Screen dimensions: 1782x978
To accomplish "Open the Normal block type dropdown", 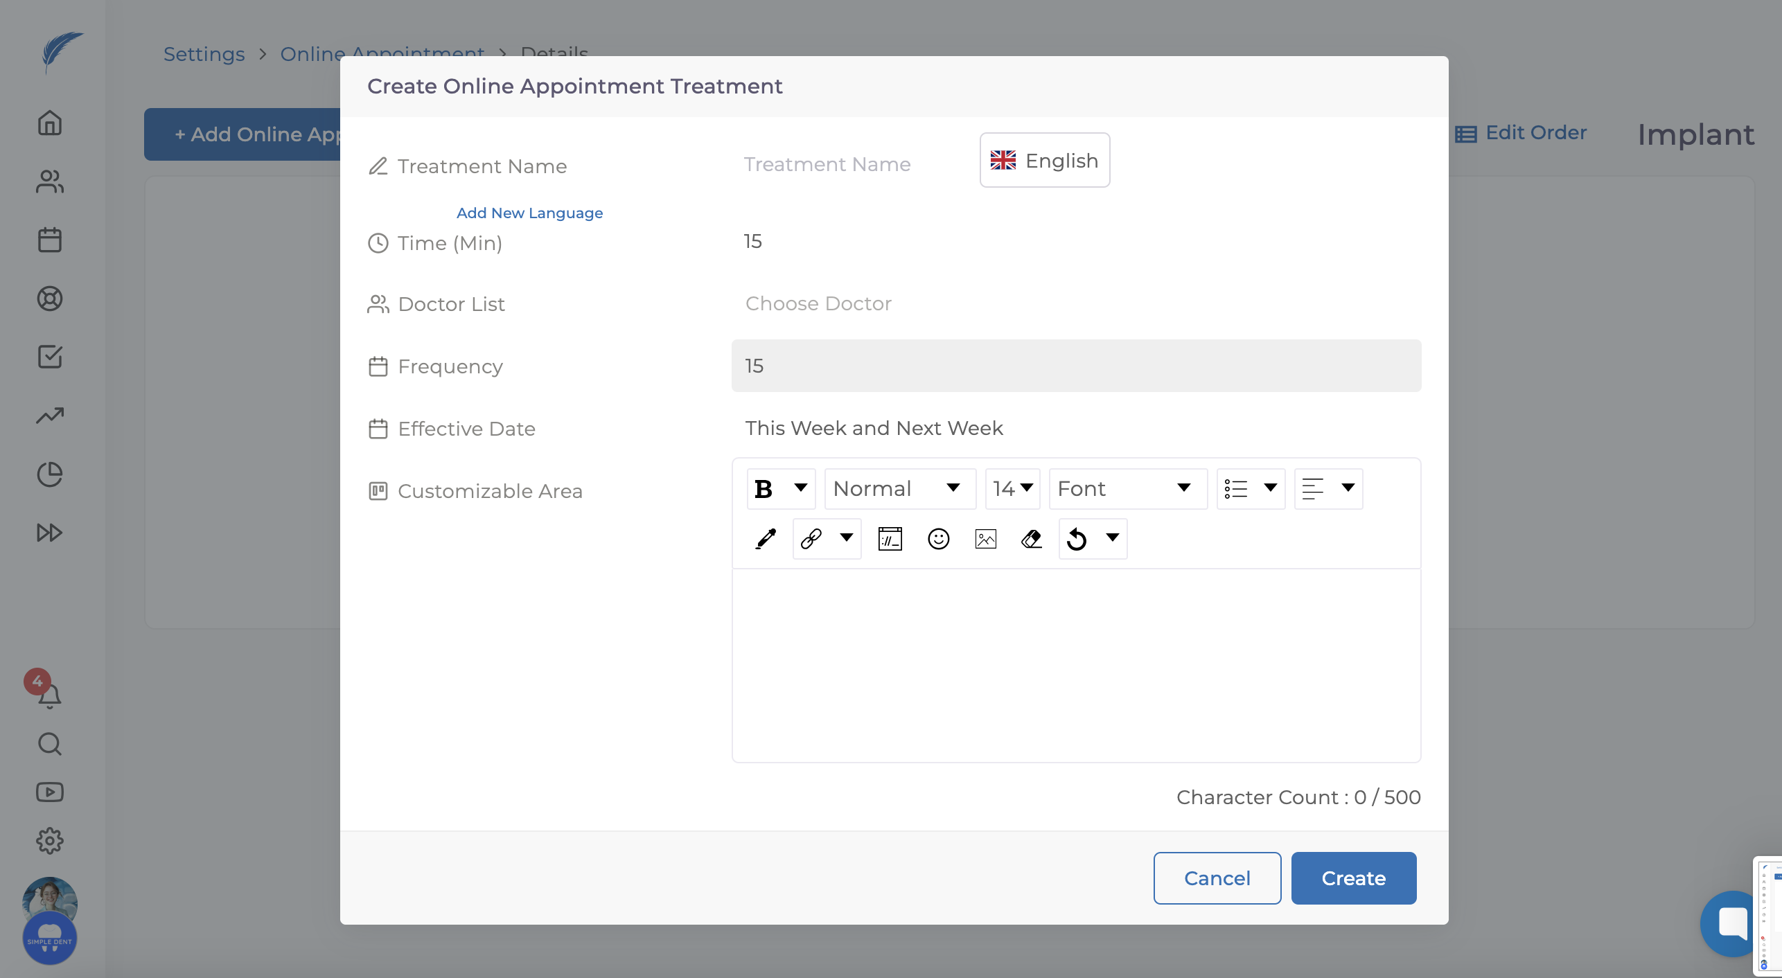I will [x=899, y=489].
